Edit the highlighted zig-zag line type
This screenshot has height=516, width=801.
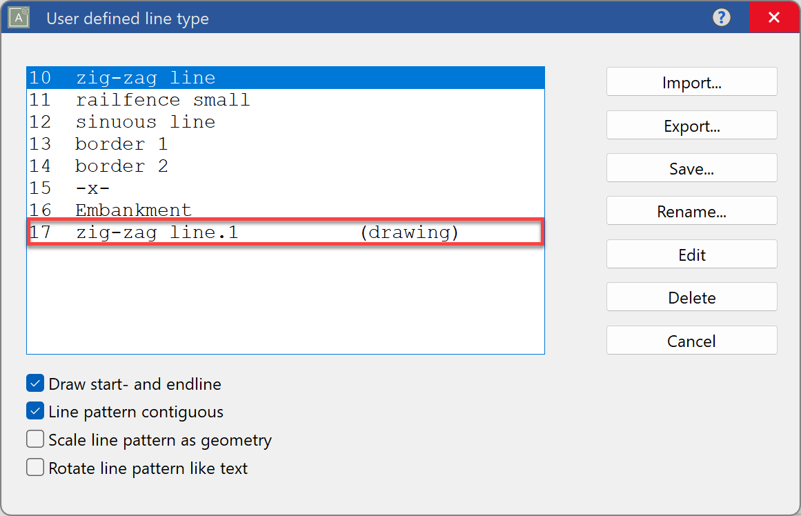tap(691, 254)
